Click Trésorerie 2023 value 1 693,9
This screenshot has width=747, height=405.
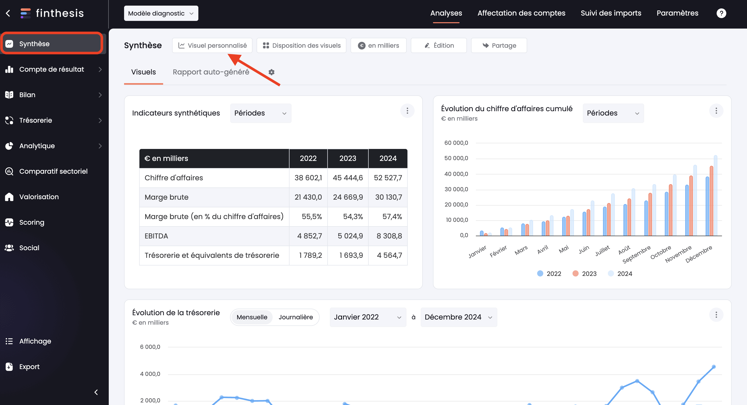(x=351, y=255)
